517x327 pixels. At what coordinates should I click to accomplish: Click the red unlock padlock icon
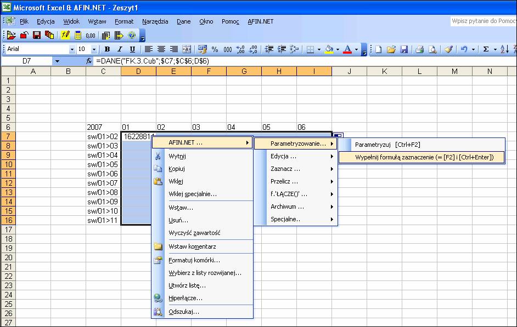[24, 35]
